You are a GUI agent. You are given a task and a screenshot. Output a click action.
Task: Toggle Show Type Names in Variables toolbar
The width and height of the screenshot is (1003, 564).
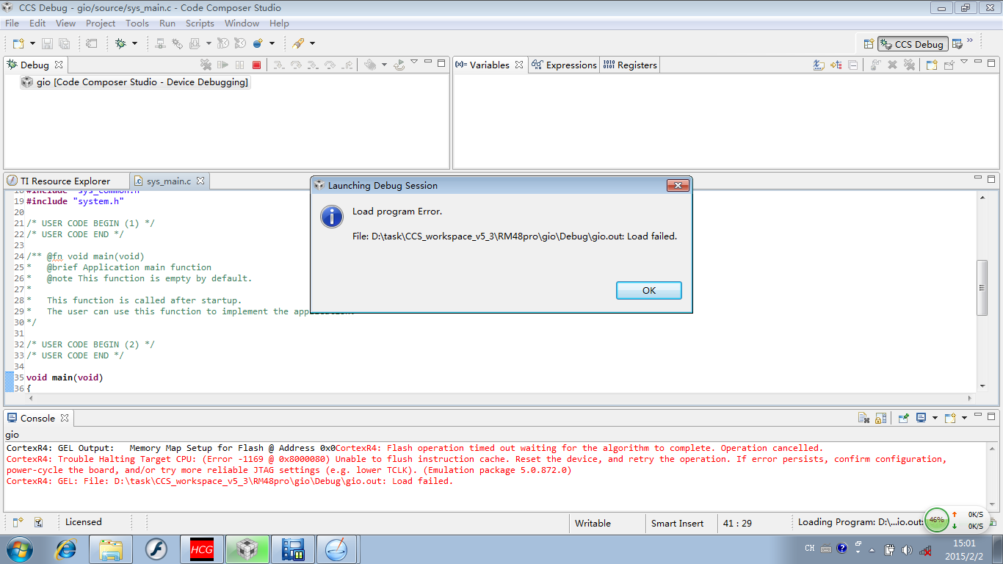click(819, 65)
